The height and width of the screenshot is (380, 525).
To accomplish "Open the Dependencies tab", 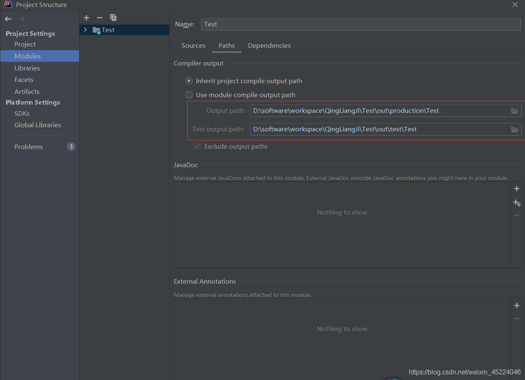I will pos(269,46).
